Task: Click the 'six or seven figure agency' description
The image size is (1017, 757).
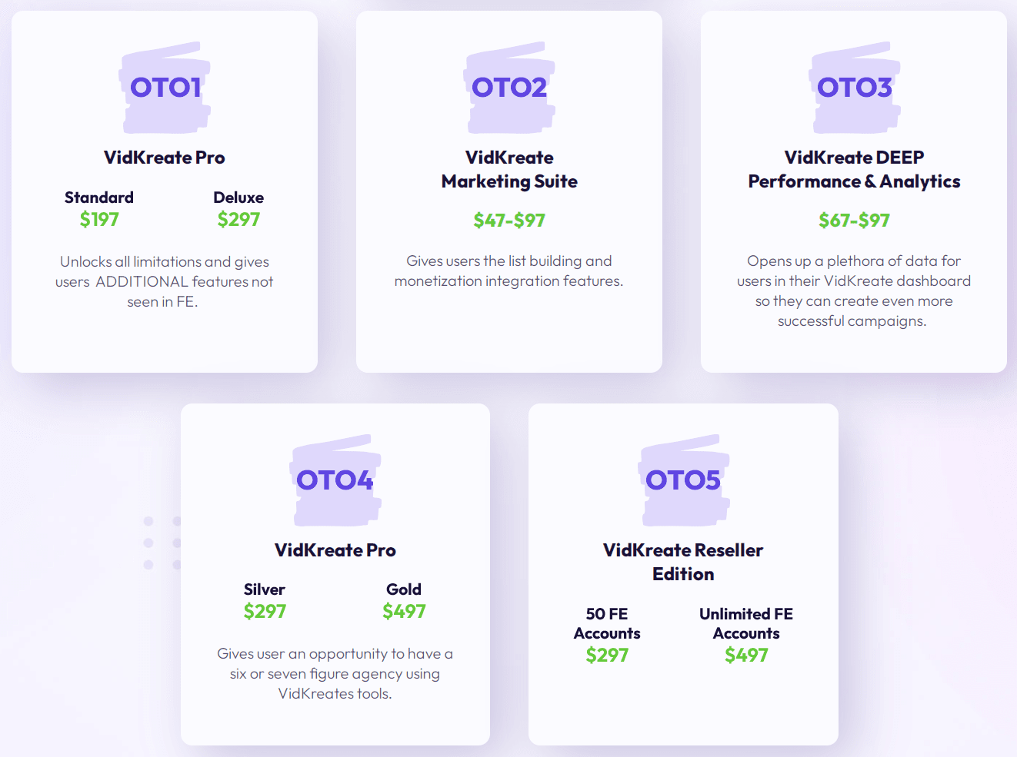Action: point(335,674)
